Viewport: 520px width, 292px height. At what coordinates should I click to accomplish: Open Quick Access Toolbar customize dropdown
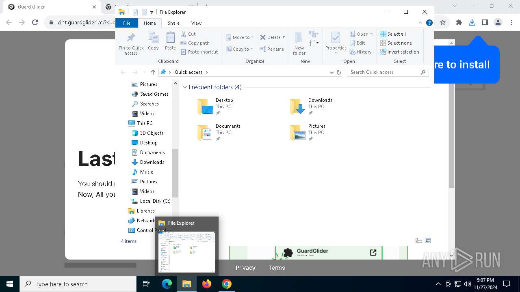click(152, 13)
